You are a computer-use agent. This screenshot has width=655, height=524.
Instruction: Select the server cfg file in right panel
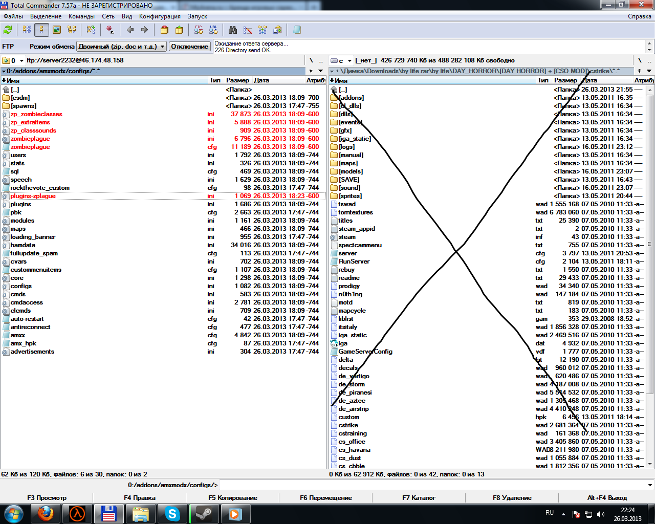(487, 253)
